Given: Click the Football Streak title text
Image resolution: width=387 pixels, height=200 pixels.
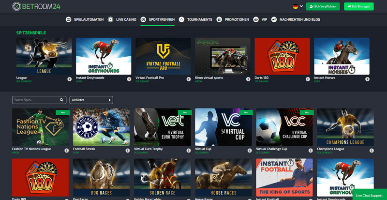Looking at the screenshot, I should click(84, 149).
